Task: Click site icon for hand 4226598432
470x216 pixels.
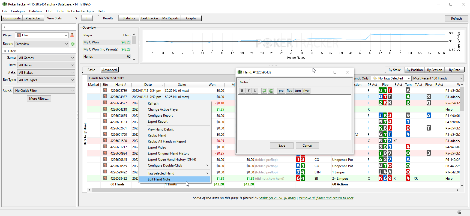Action: tap(105, 178)
